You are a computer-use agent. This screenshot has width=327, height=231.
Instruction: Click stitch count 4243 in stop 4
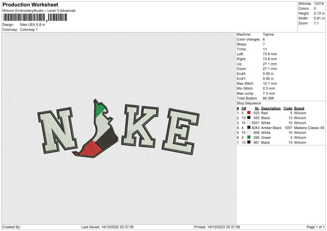[256, 127]
